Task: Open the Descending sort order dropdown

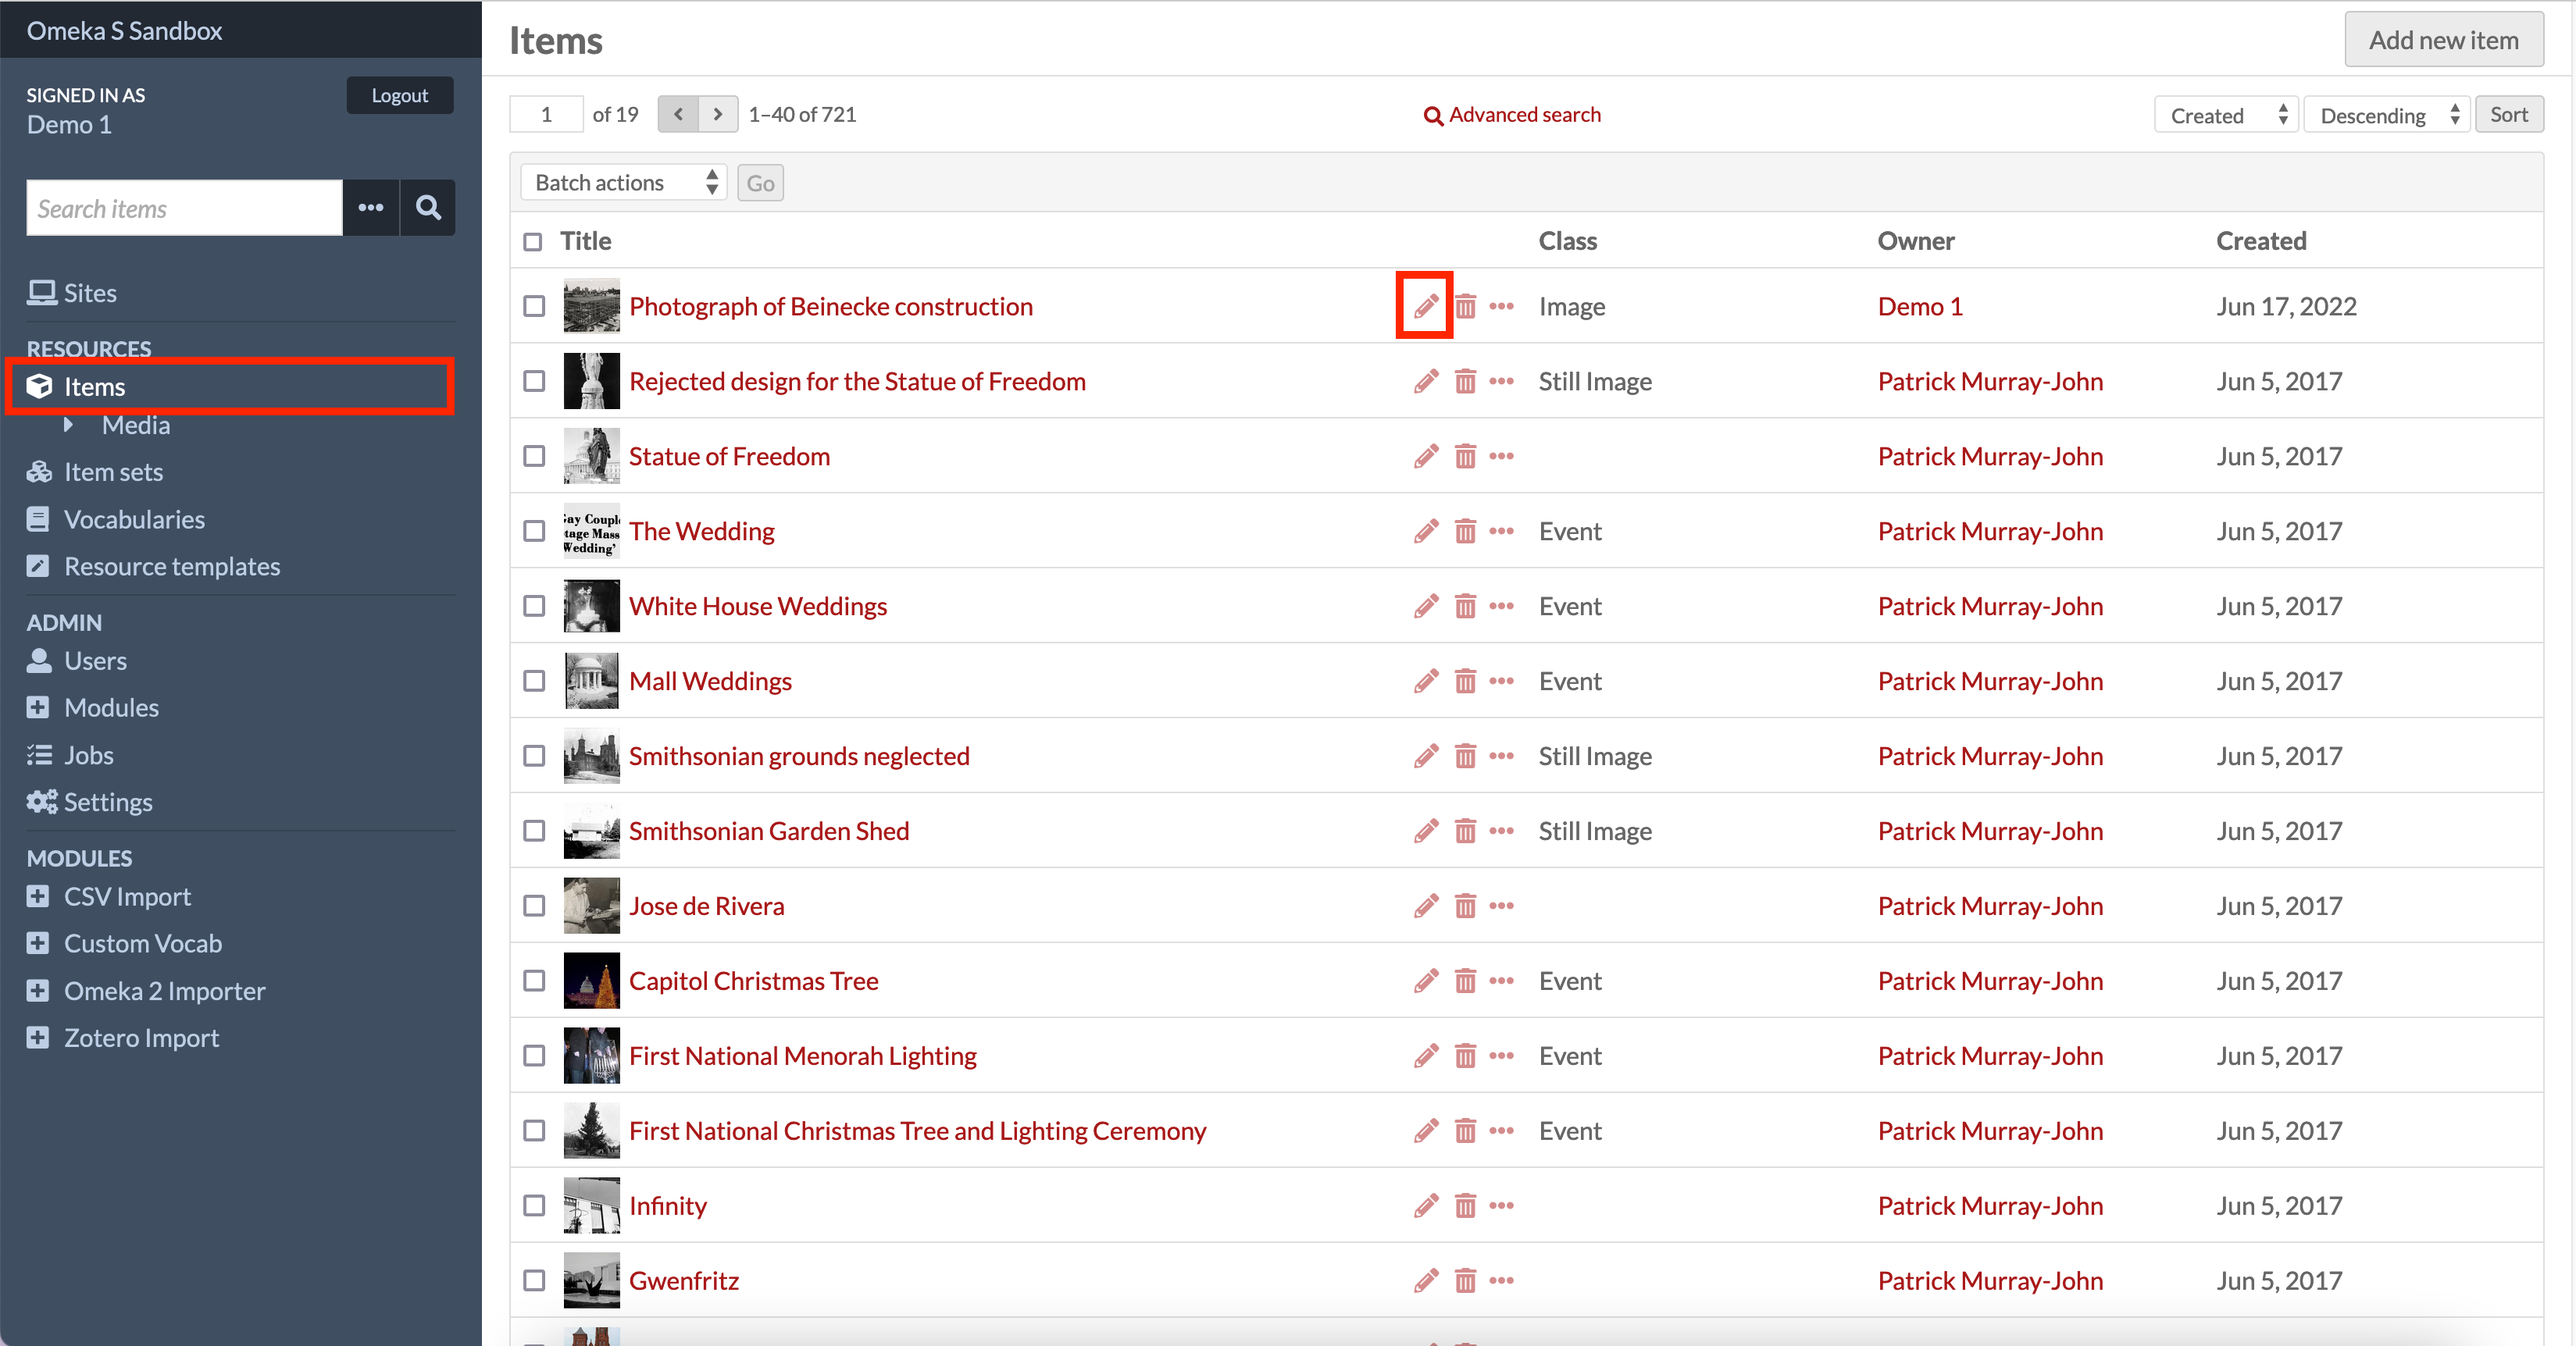Action: pyautogui.click(x=2386, y=115)
